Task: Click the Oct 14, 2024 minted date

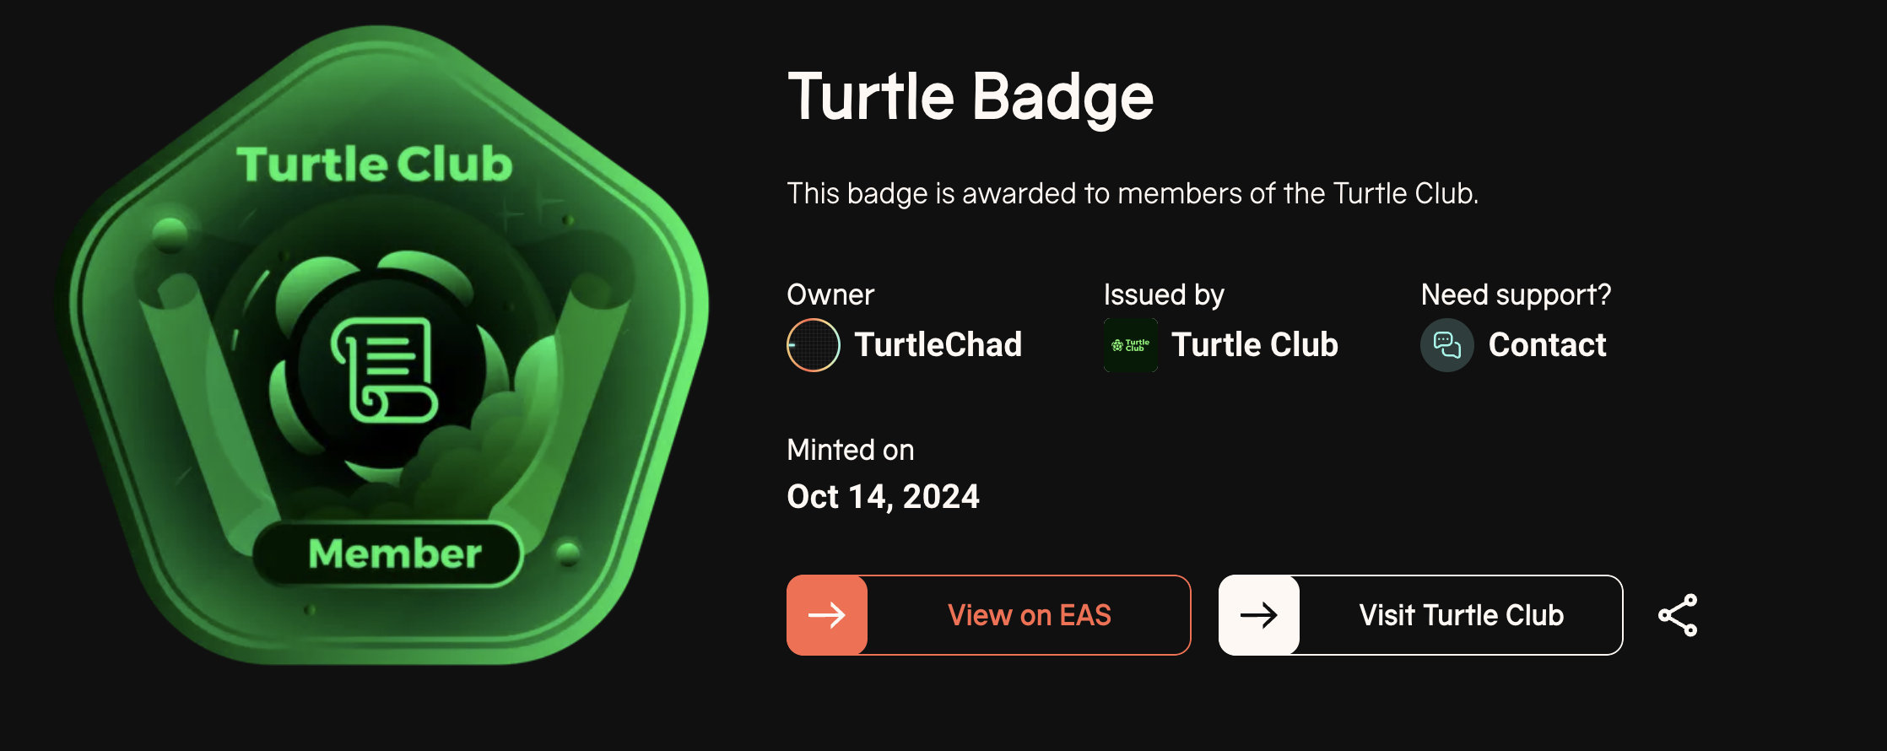Action: (883, 496)
